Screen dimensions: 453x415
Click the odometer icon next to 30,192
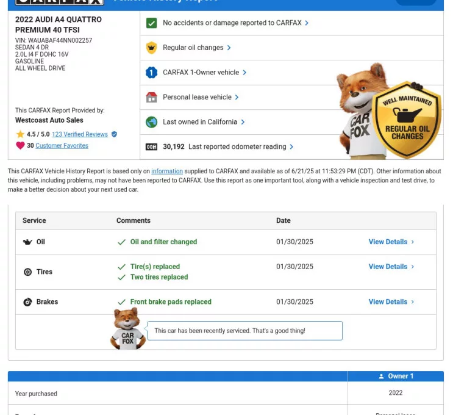pos(151,146)
